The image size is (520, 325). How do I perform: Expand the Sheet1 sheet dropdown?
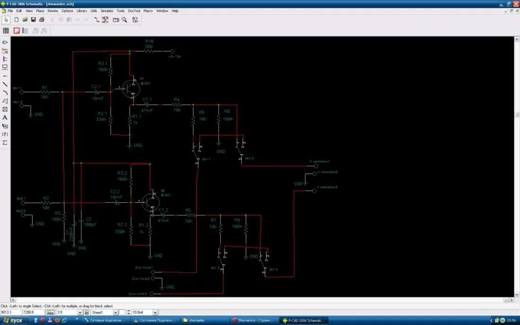[115, 313]
